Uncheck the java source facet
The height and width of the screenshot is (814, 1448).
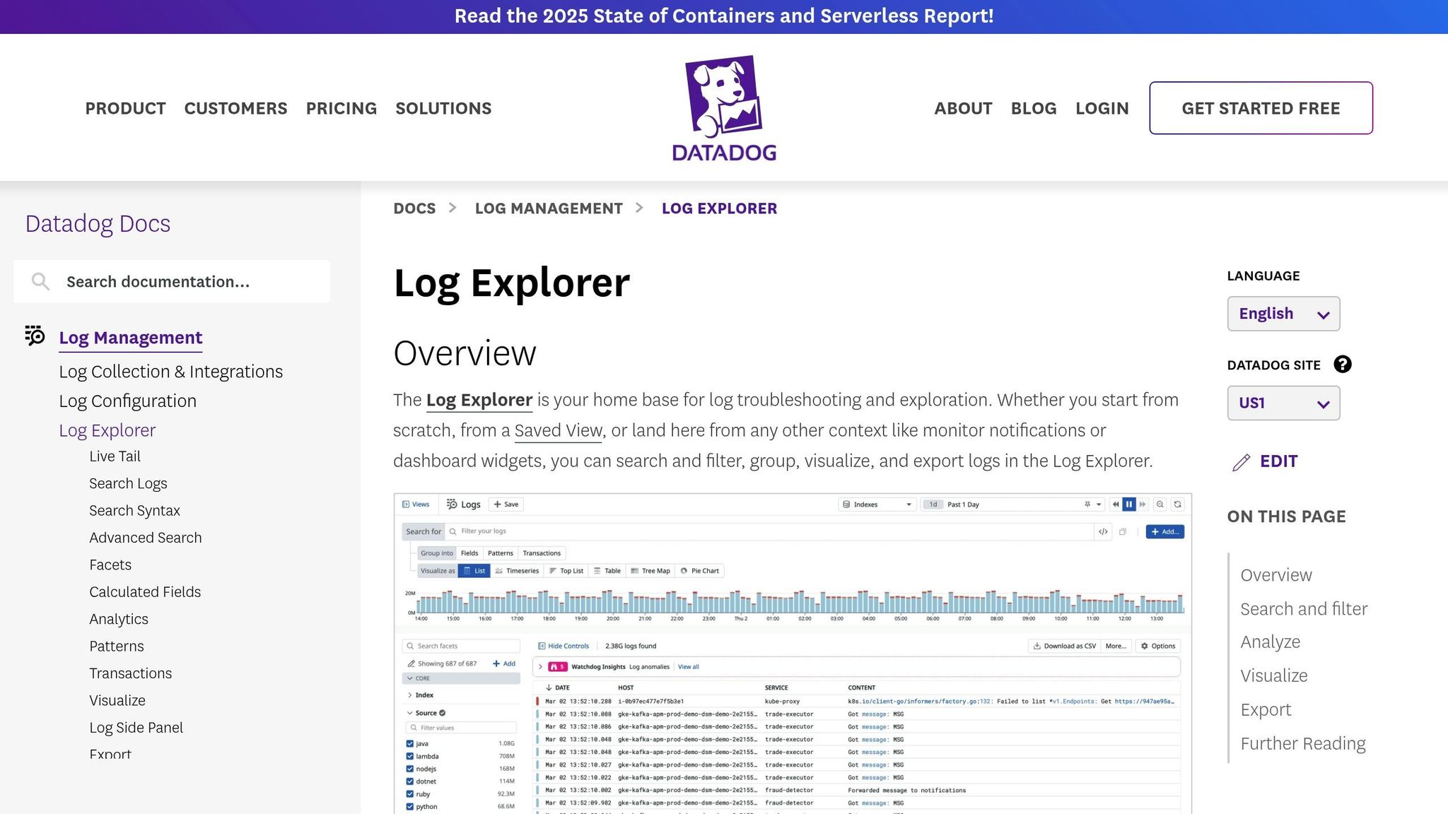point(410,743)
